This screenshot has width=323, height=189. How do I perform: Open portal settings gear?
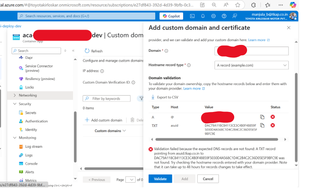pyautogui.click(x=213, y=16)
